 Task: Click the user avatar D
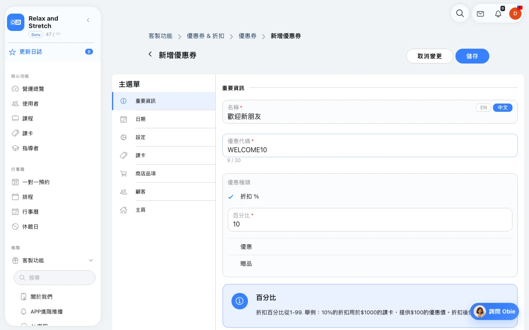pos(515,14)
